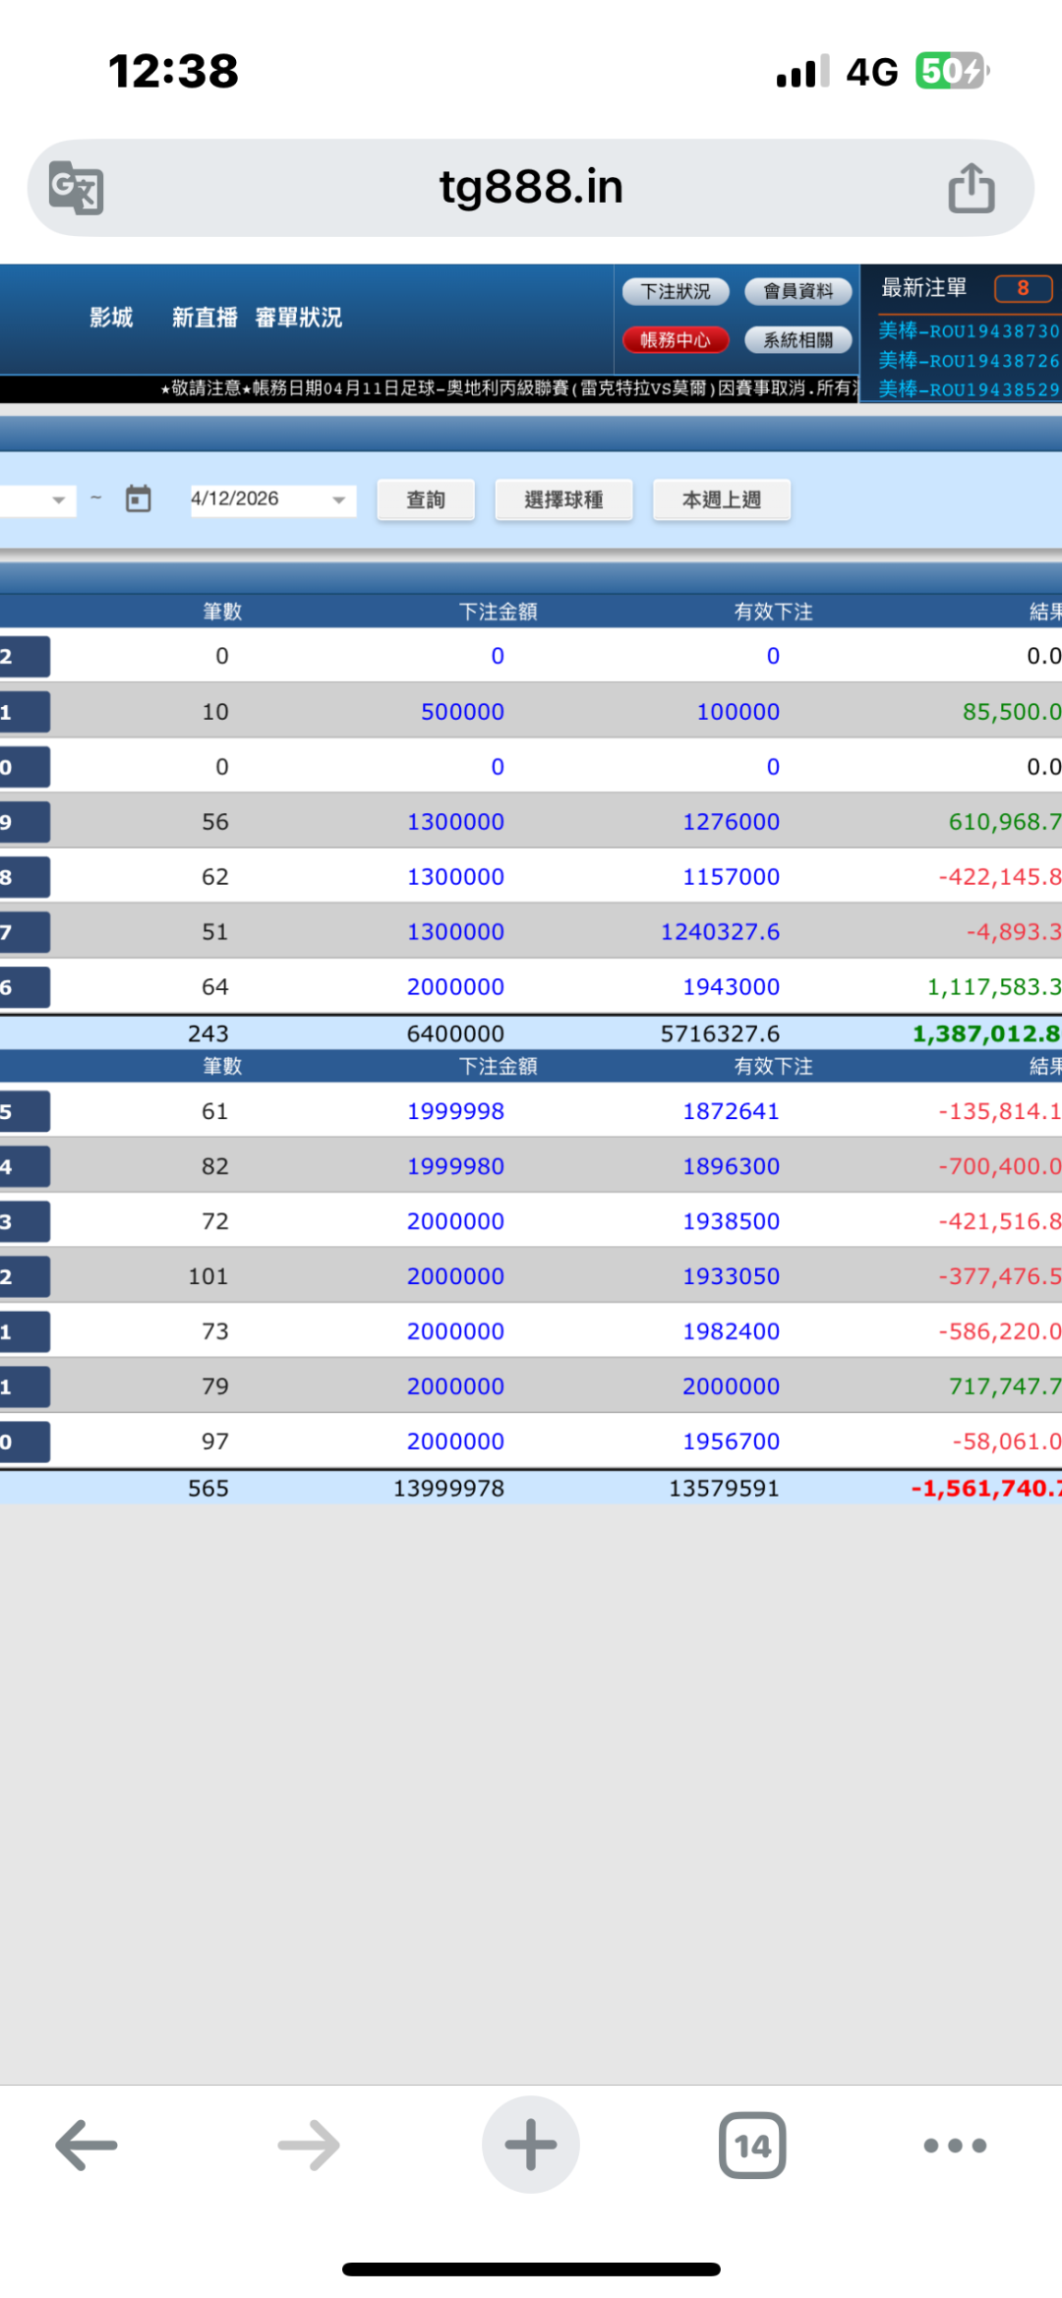The image size is (1062, 2298).
Task: Click the 最新注單 header label
Action: coord(924,288)
